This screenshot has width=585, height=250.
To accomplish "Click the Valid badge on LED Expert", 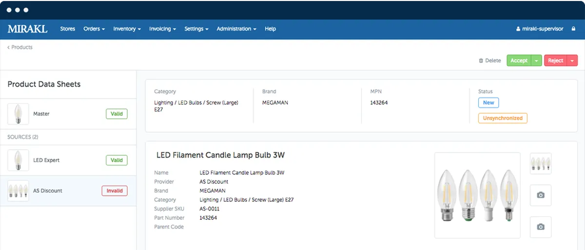I will (117, 160).
